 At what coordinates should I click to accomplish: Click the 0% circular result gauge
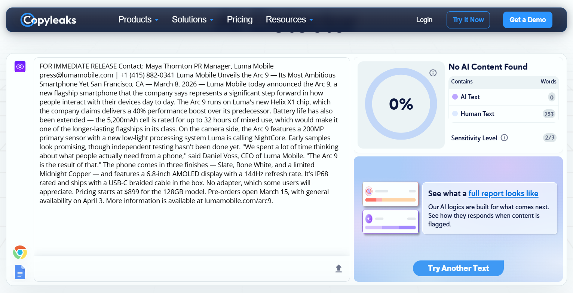pyautogui.click(x=401, y=104)
